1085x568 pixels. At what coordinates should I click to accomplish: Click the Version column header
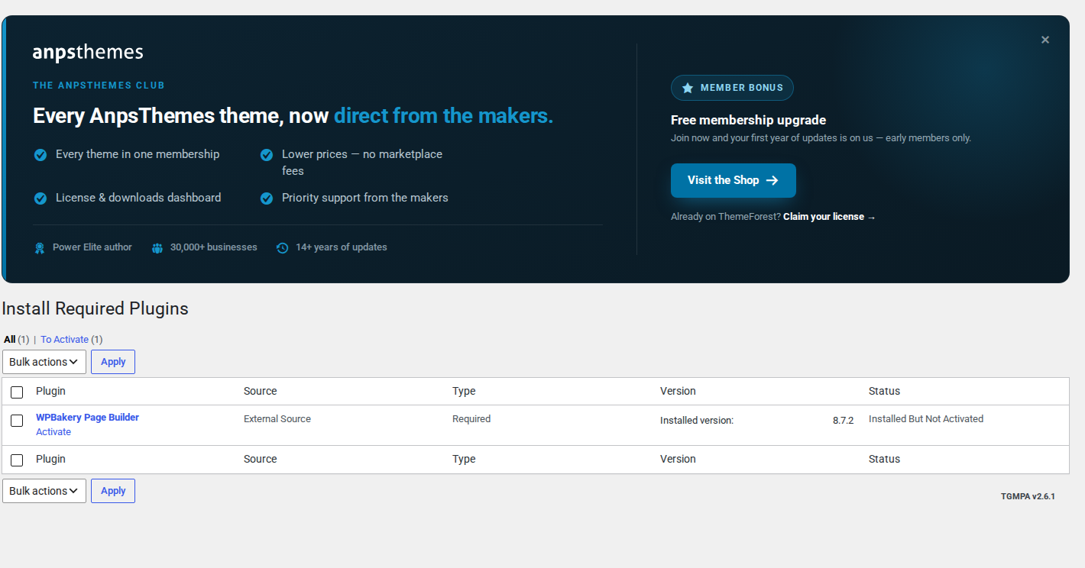point(678,391)
